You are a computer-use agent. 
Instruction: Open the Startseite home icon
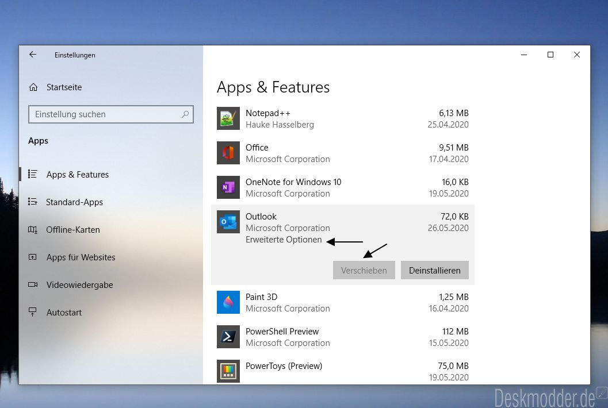[33, 87]
